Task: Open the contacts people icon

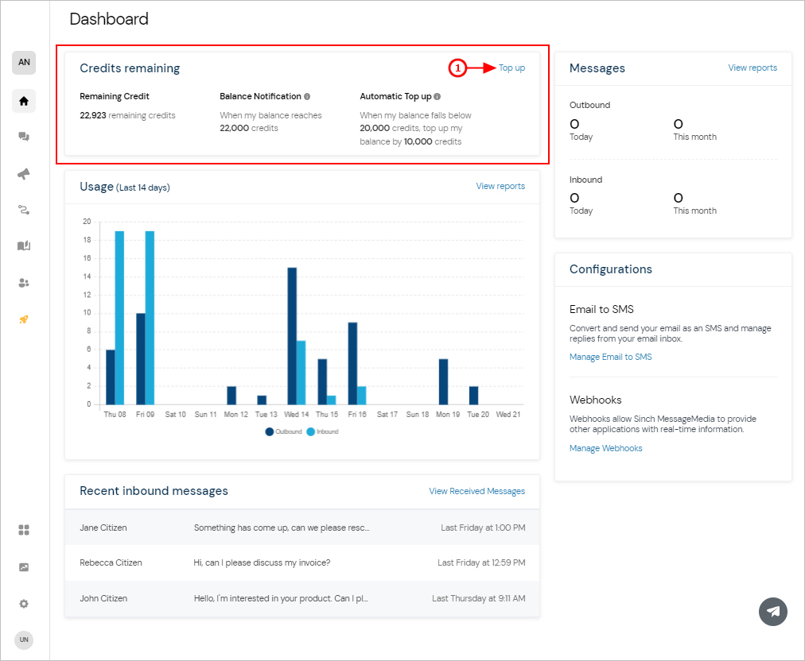Action: (24, 283)
